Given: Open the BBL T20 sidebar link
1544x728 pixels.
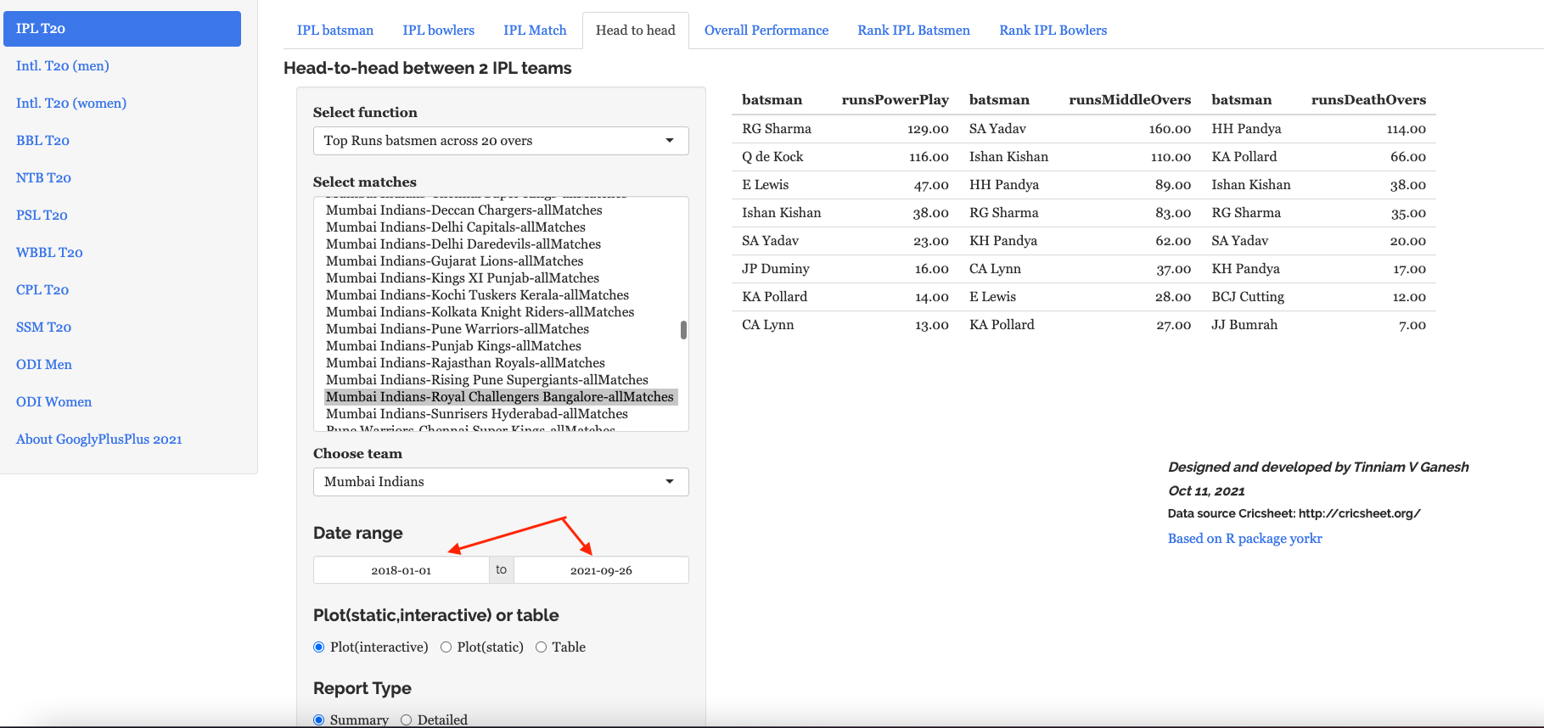Looking at the screenshot, I should tap(42, 141).
